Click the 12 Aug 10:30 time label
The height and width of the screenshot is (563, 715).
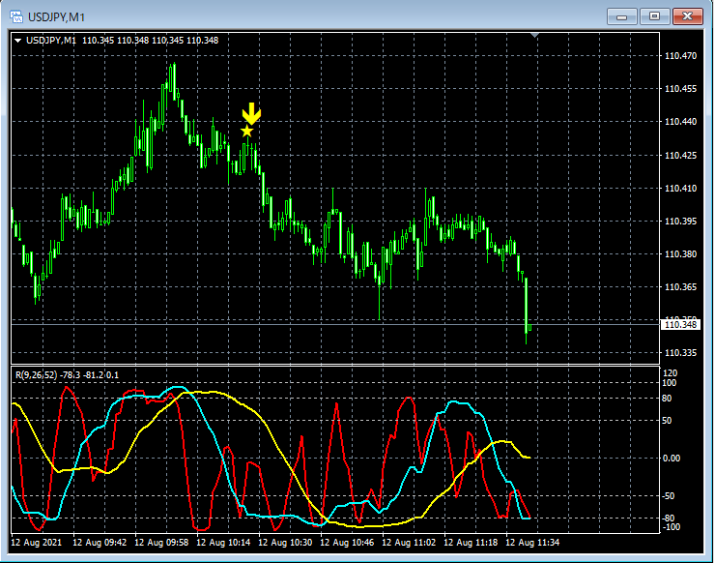[285, 543]
